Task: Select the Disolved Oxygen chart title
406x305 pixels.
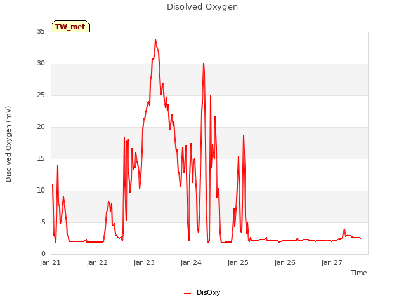Action: click(202, 7)
